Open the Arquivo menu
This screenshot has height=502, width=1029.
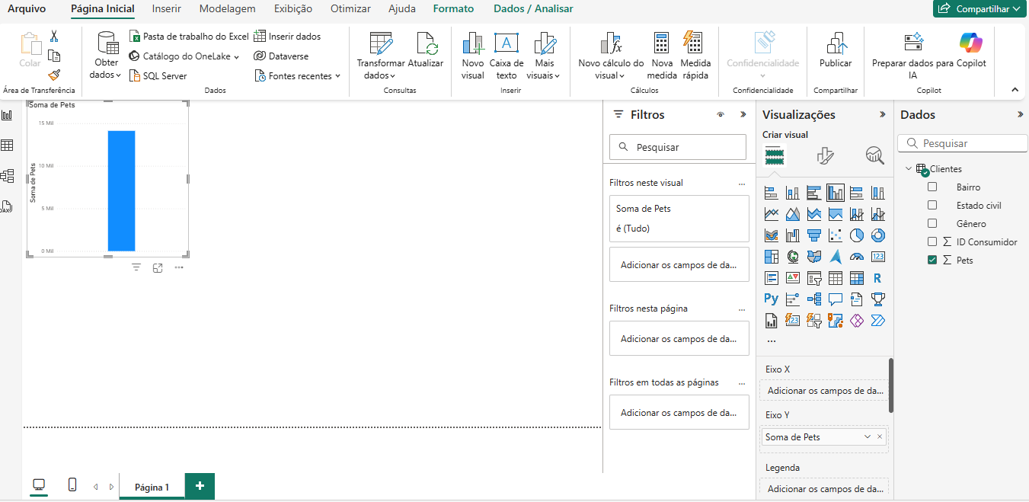[27, 9]
